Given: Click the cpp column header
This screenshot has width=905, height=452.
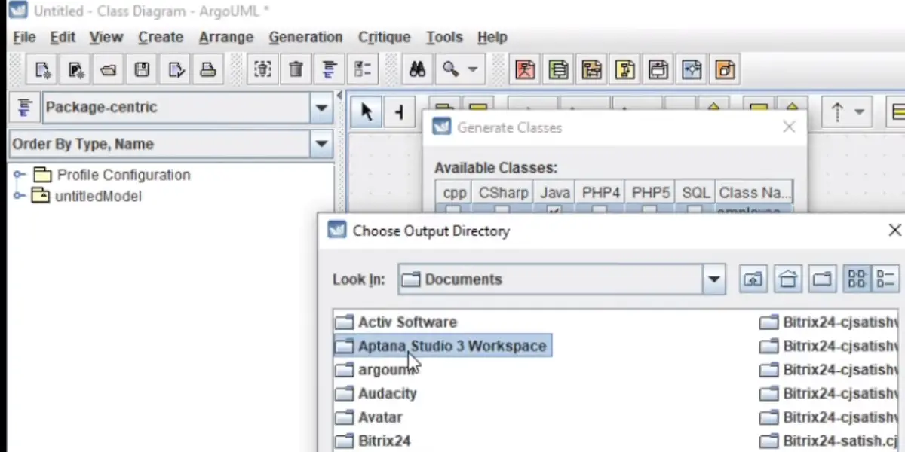Looking at the screenshot, I should tap(455, 193).
